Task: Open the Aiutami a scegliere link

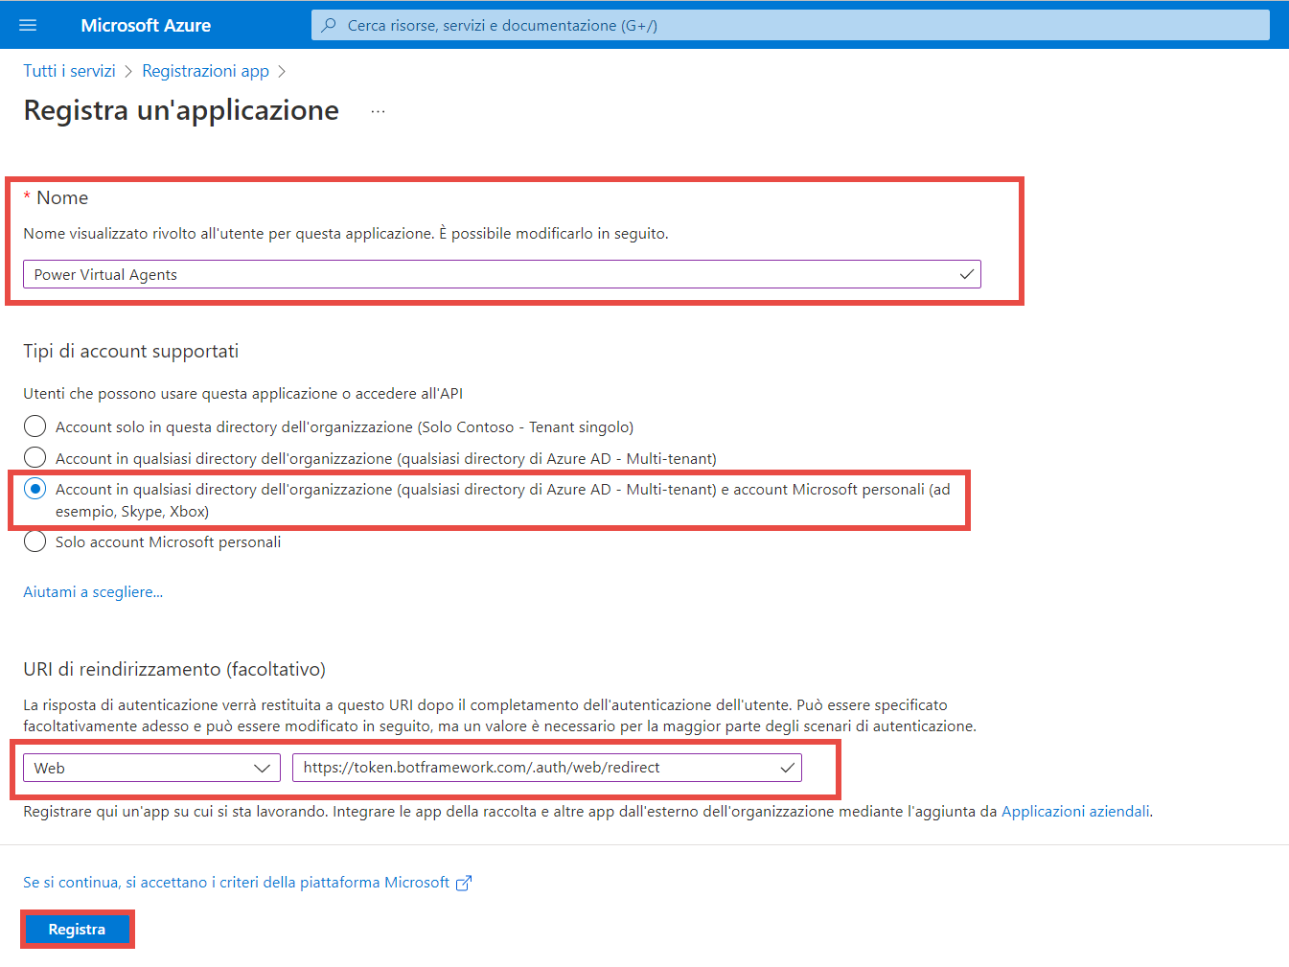Action: tap(93, 592)
